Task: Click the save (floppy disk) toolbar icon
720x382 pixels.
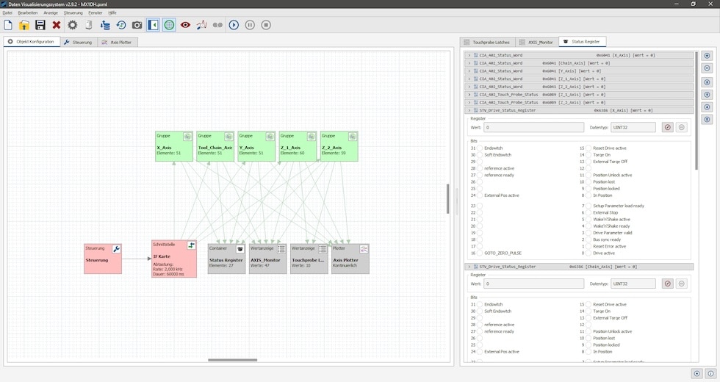Action: click(x=40, y=25)
